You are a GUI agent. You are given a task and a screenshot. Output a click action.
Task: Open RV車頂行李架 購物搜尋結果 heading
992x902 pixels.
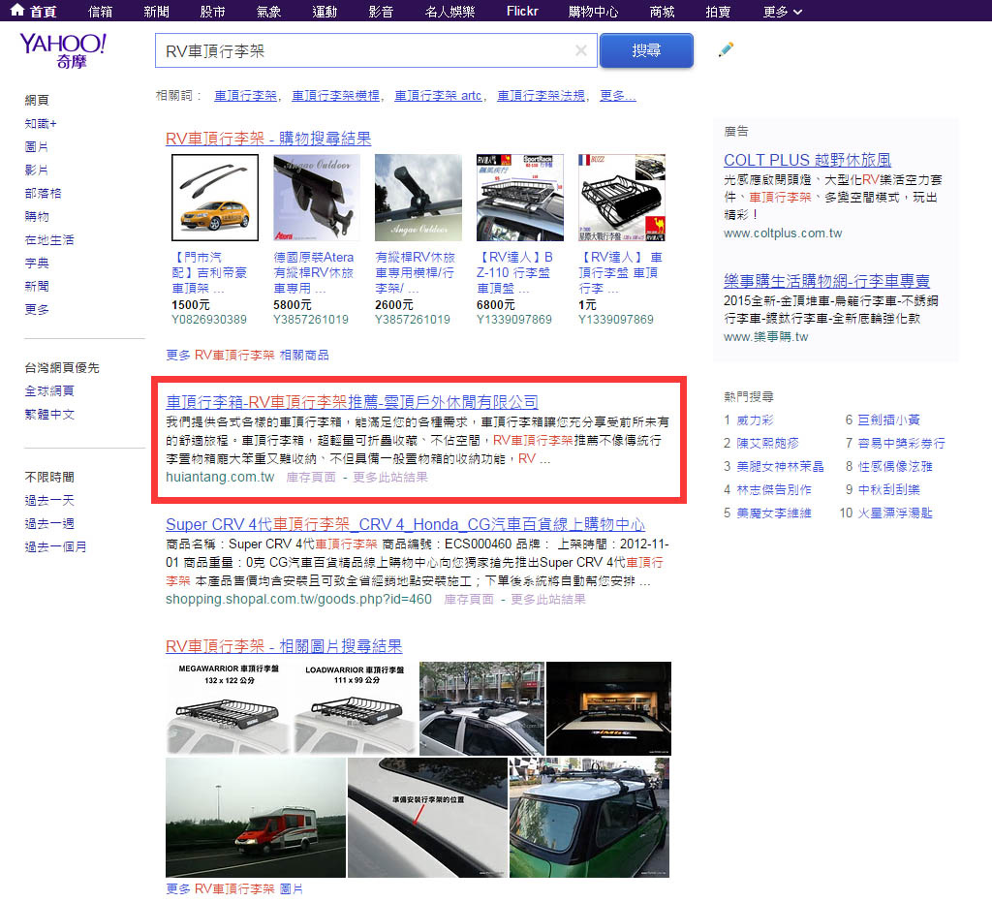point(268,139)
